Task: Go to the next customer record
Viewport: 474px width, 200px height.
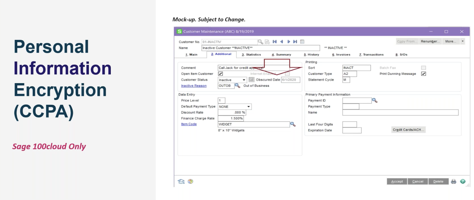Action: tap(289, 42)
